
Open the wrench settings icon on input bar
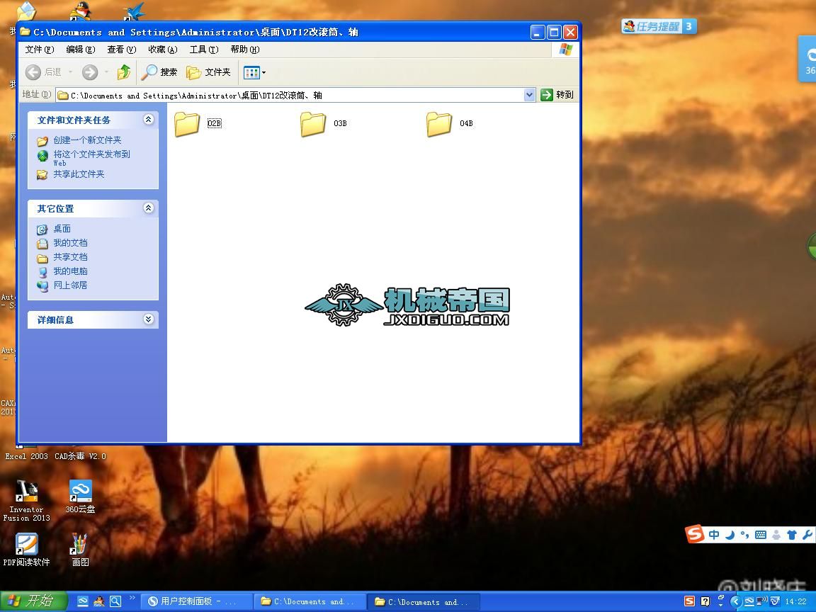tap(807, 535)
